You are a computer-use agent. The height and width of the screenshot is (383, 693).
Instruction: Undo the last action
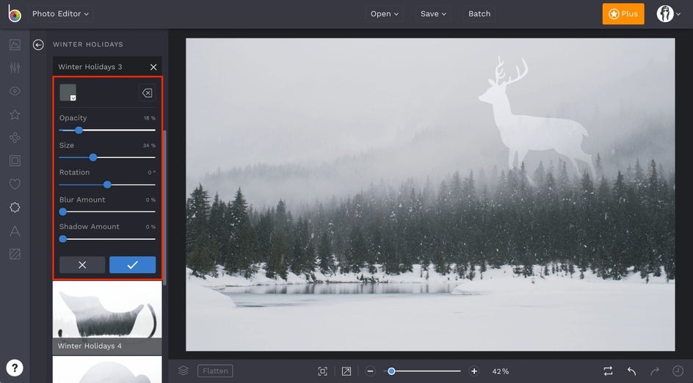click(631, 371)
